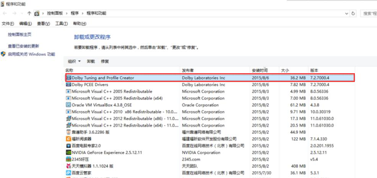This screenshot has width=377, height=178.
Task: Click the Visual C++ 2010 x86 icon
Action: tap(69, 112)
